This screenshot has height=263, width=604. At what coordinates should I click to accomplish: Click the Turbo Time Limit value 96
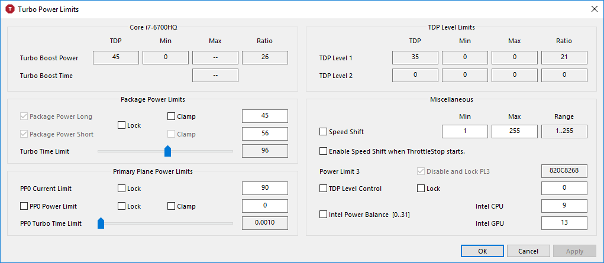coord(264,151)
